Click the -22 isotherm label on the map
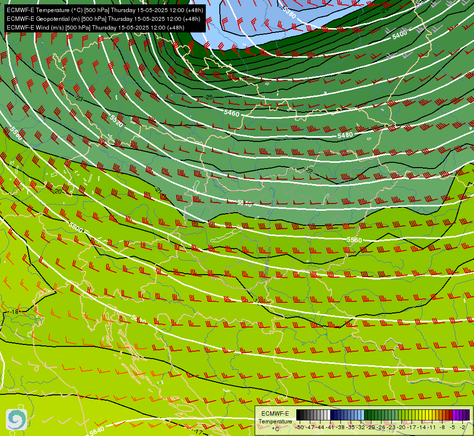The height and width of the screenshot is (436, 474). (309, 171)
